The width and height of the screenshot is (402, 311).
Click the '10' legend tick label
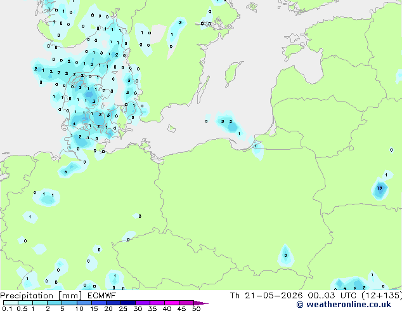click(79, 308)
